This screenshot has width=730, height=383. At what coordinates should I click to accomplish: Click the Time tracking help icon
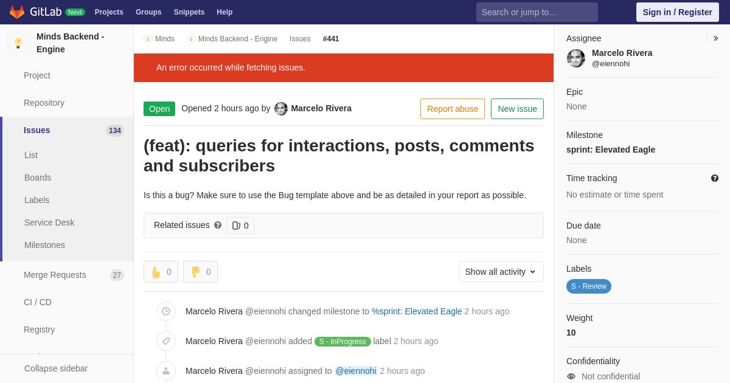pos(715,178)
